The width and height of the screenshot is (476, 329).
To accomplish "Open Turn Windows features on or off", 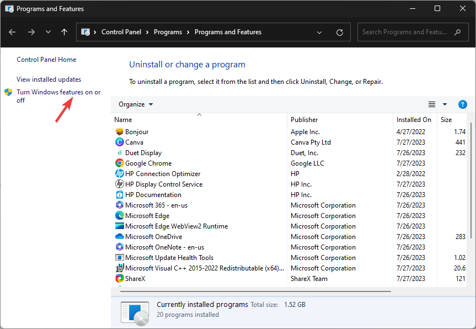I will (x=58, y=96).
